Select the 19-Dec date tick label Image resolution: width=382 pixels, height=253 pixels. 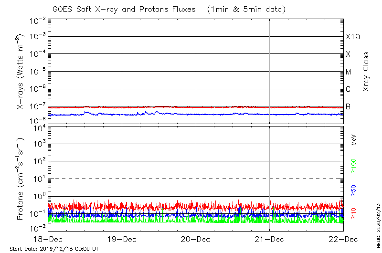click(x=122, y=239)
